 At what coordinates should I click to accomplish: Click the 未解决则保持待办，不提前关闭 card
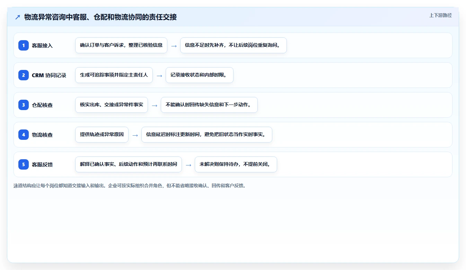236,164
